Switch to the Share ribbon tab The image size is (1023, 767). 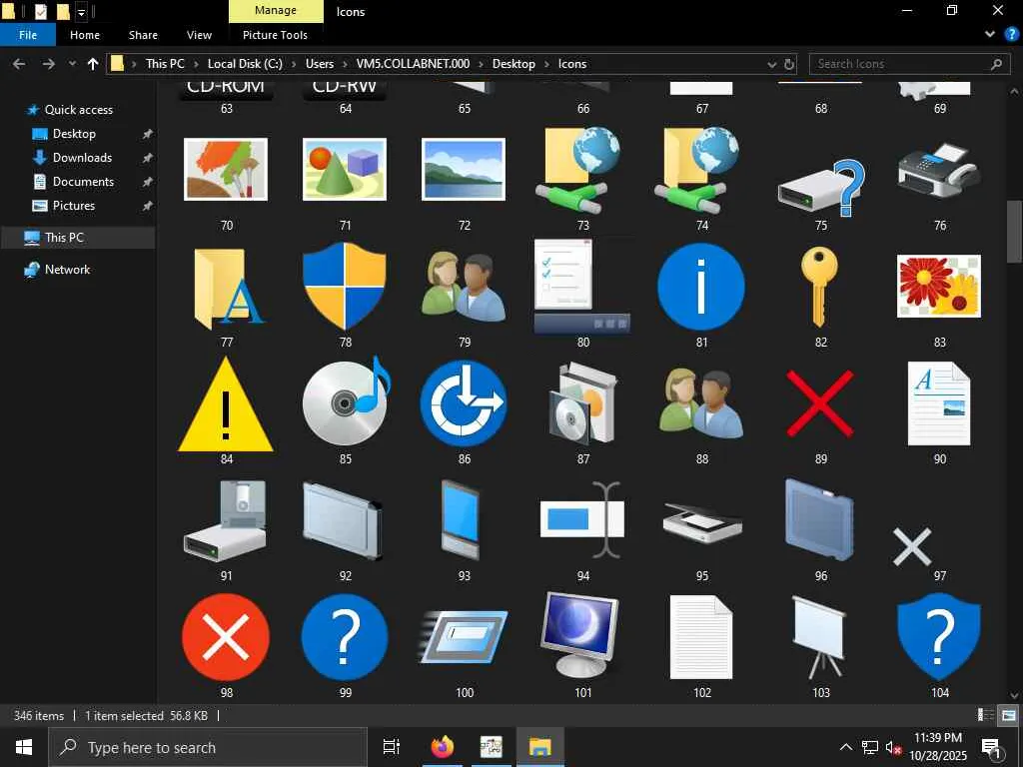pyautogui.click(x=143, y=35)
